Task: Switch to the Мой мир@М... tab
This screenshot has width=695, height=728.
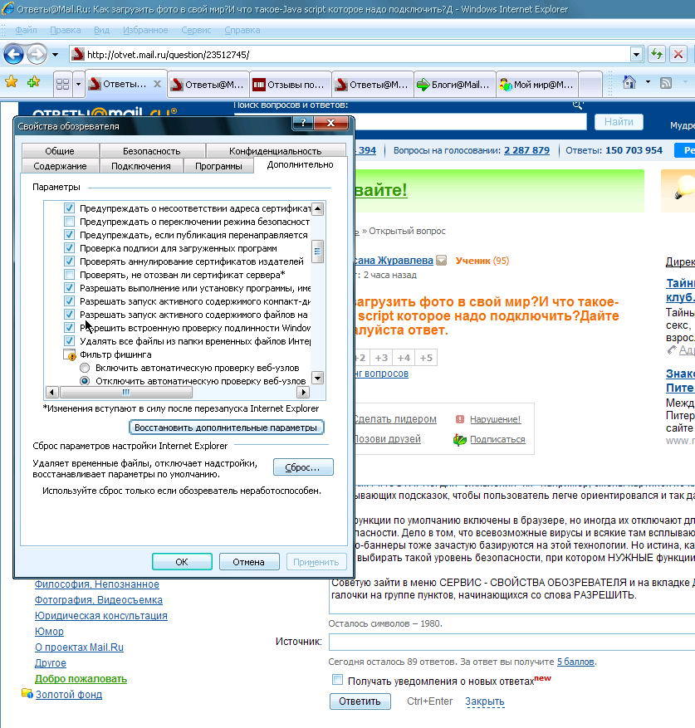Action: 537,85
